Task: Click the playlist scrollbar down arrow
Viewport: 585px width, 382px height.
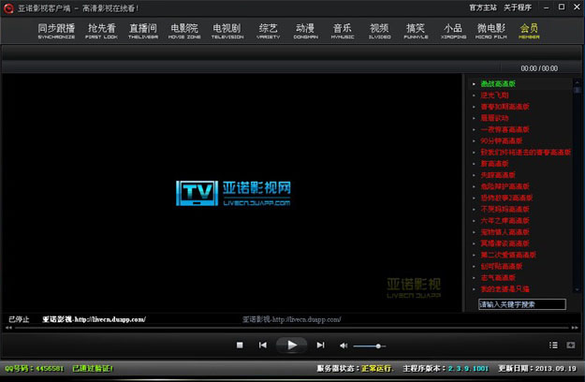Action: (x=578, y=289)
